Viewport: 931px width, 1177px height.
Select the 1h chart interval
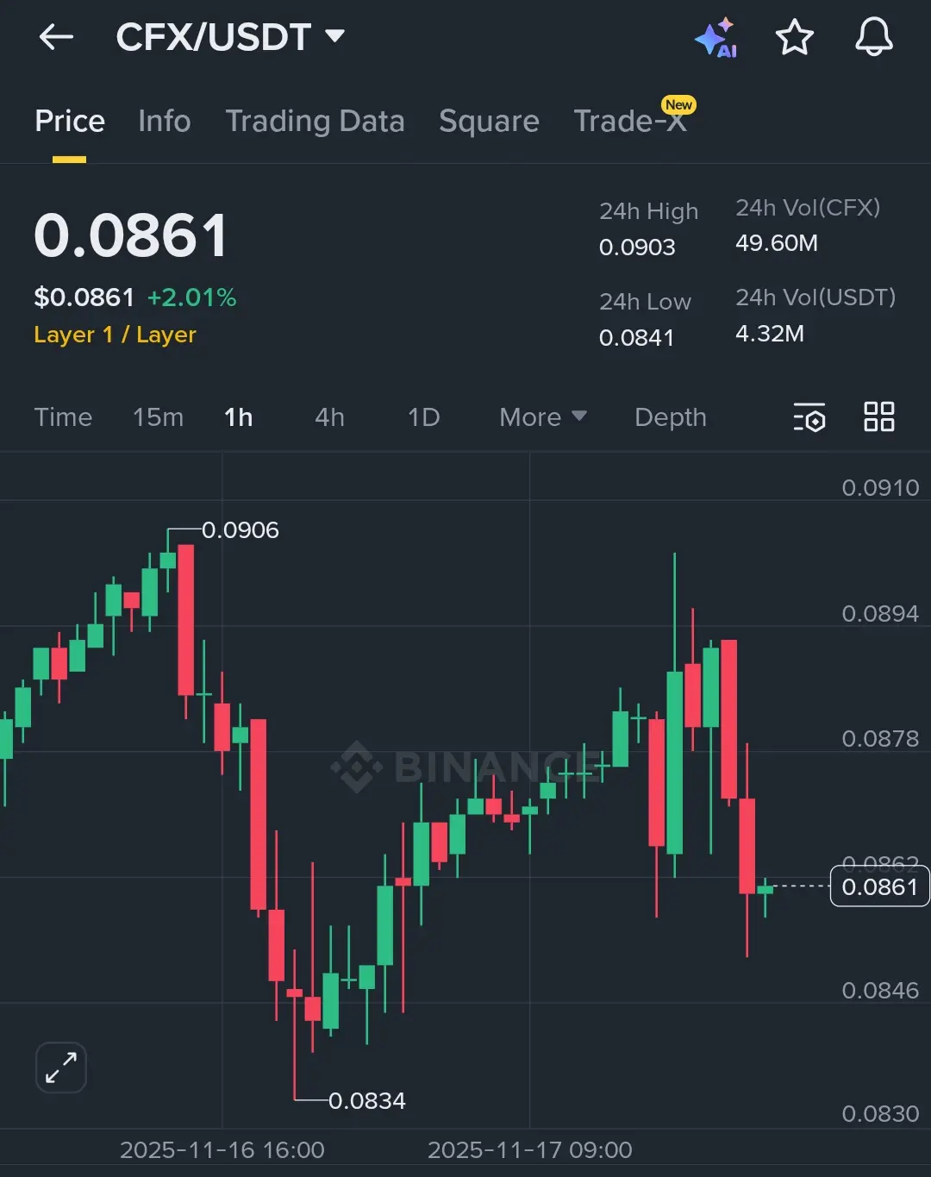coord(239,417)
